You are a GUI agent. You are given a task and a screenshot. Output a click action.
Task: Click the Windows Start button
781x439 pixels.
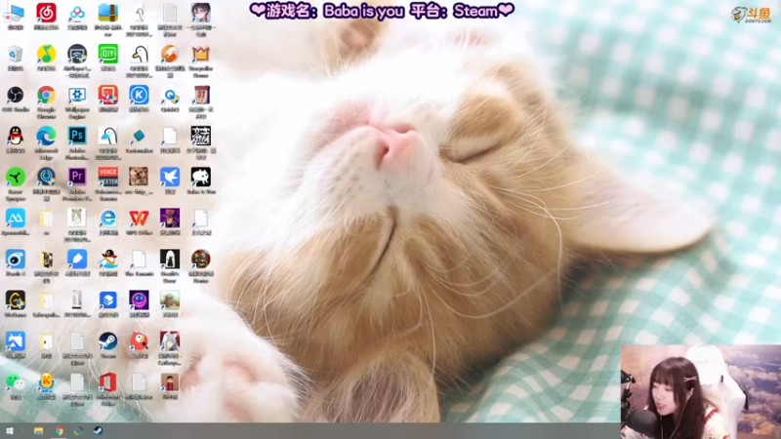point(10,431)
